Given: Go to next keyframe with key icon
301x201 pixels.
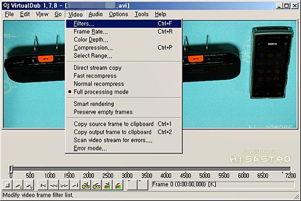Looking at the screenshot, I should coord(96,185).
